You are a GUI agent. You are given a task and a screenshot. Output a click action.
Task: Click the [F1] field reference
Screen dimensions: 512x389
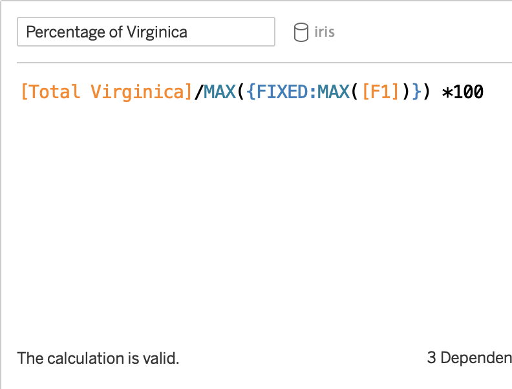381,92
